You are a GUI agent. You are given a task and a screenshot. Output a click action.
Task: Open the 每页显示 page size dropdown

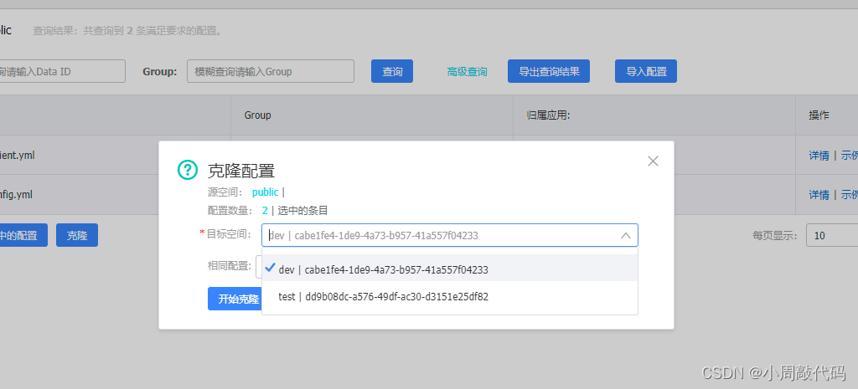(832, 235)
